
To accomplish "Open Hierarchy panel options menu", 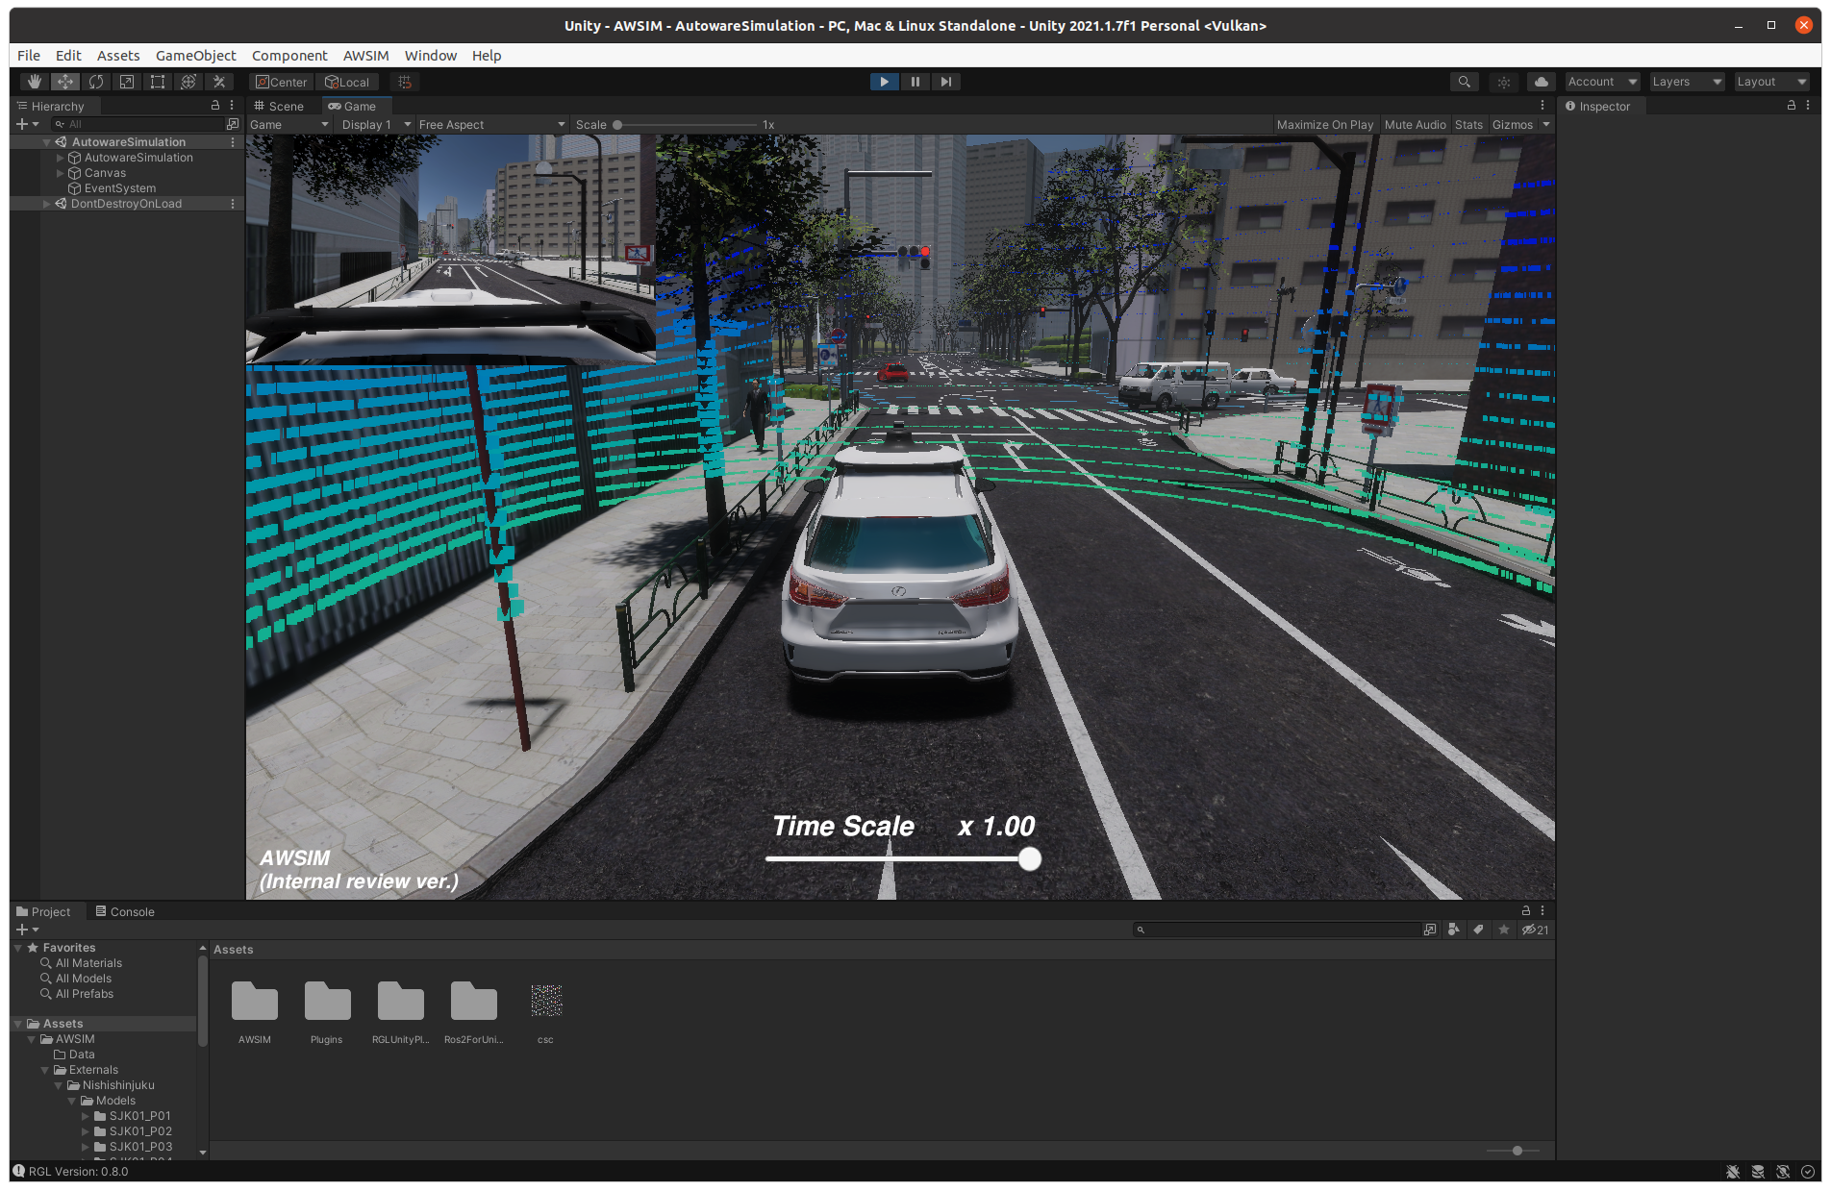I will 232,106.
